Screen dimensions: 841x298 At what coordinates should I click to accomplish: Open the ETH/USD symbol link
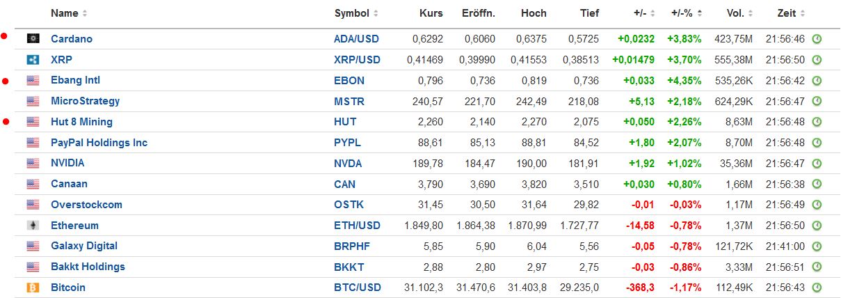[x=357, y=226]
